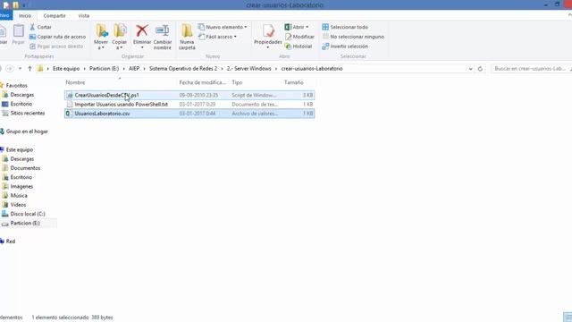
Task: Sort by the Nombre column header
Action: point(75,82)
